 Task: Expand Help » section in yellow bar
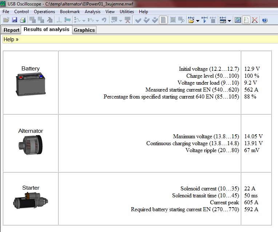click(x=11, y=39)
